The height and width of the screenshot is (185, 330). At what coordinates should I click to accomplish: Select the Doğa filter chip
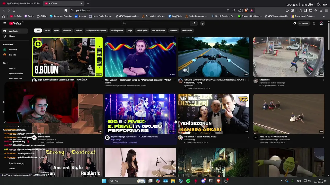[130, 30]
